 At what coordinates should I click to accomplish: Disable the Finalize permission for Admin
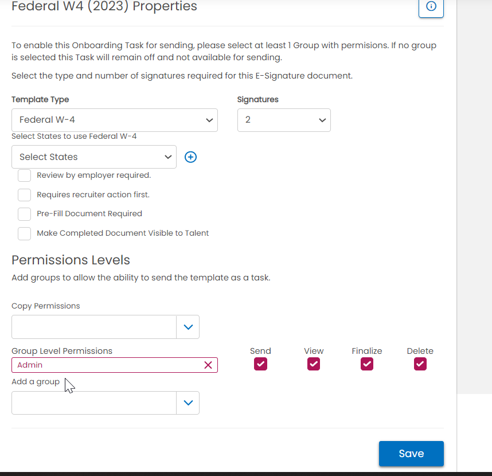367,364
